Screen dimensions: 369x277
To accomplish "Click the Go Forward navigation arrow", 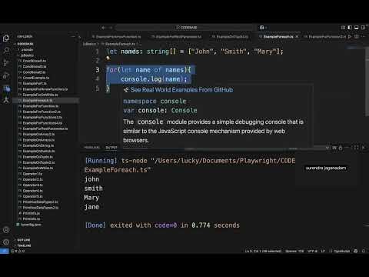I will (111, 28).
